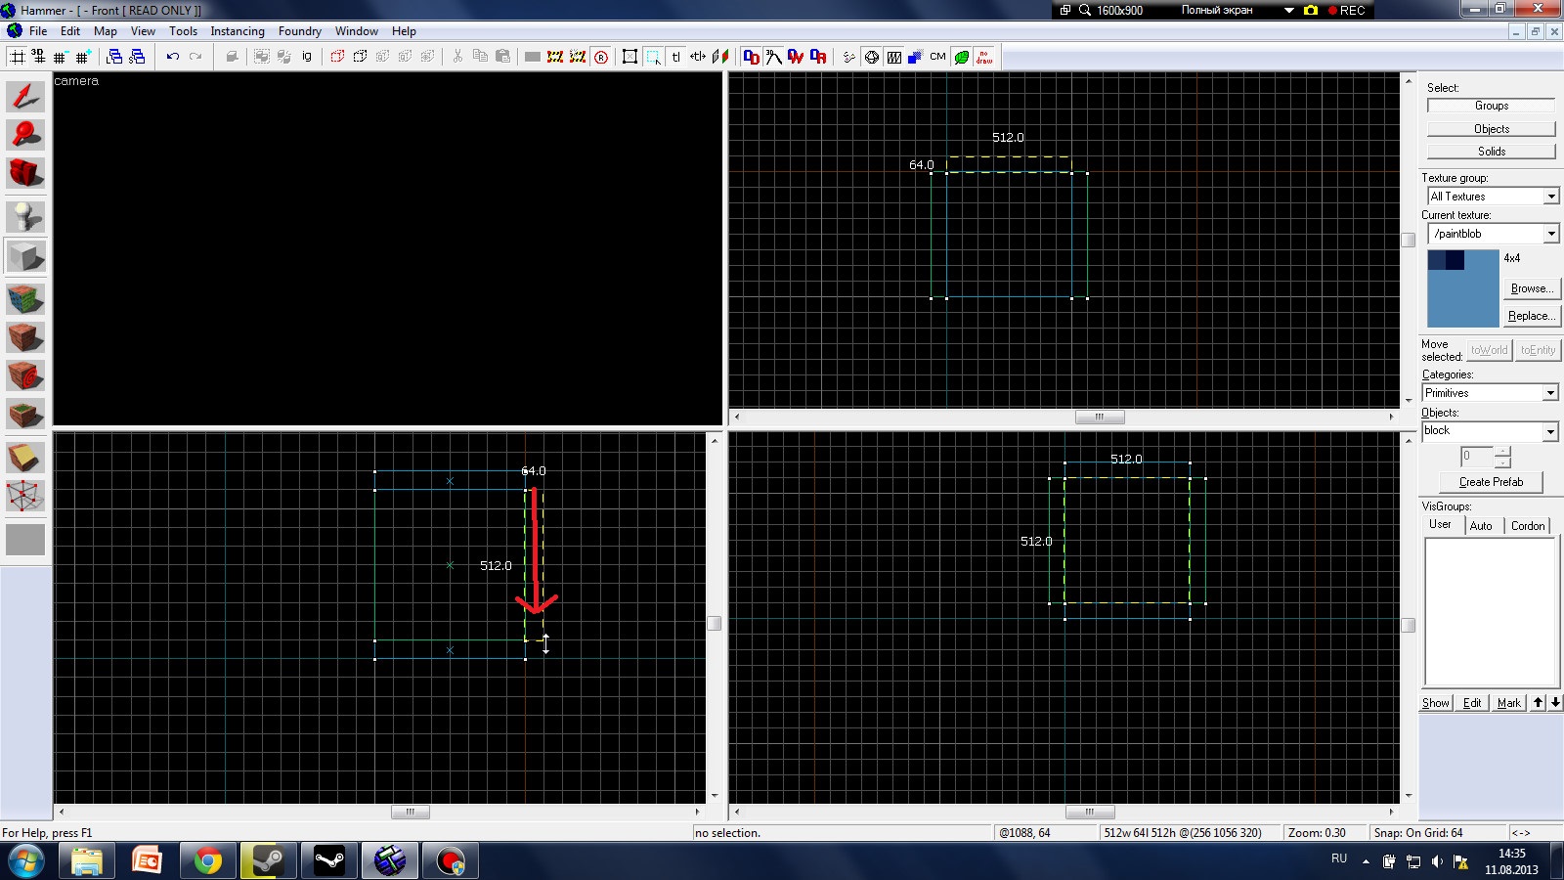Open Google Chrome from the taskbar

click(207, 861)
